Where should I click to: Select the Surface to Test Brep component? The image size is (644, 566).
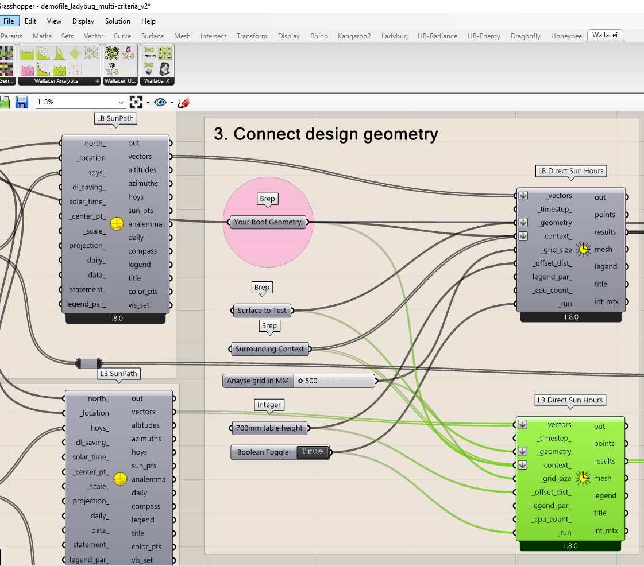[x=262, y=311]
